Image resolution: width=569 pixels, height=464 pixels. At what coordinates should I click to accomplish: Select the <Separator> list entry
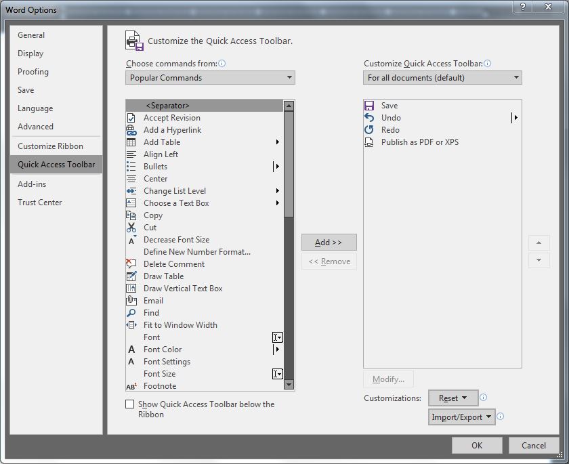(x=205, y=106)
